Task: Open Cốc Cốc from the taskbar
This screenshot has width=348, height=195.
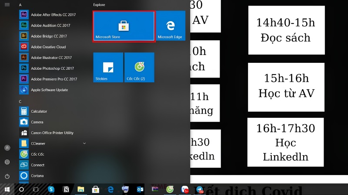Action: 170,189
